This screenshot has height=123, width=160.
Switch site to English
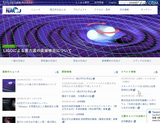(112, 2)
